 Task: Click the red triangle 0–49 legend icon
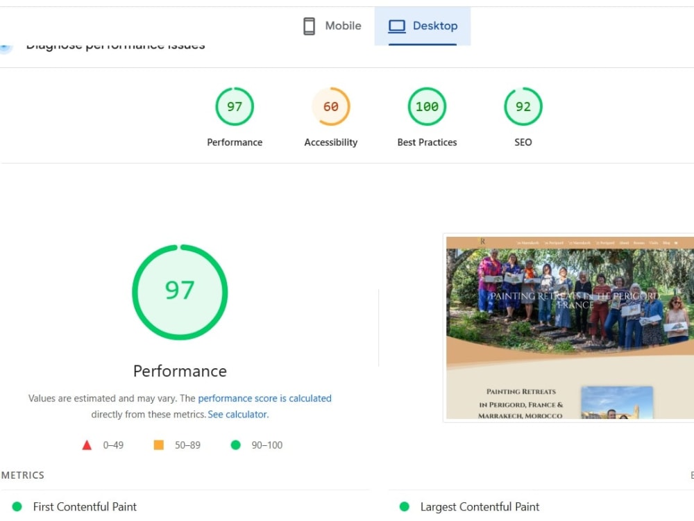pos(87,445)
